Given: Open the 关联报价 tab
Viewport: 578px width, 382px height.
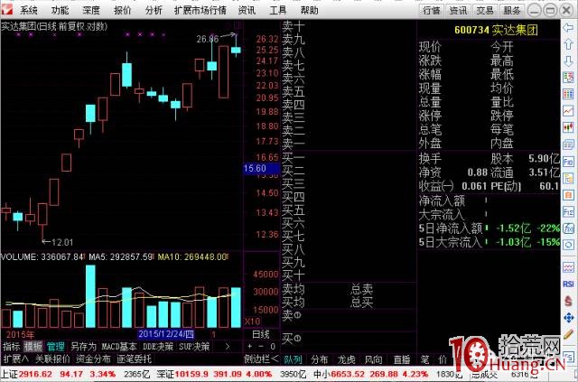Looking at the screenshot, I should click(x=52, y=359).
